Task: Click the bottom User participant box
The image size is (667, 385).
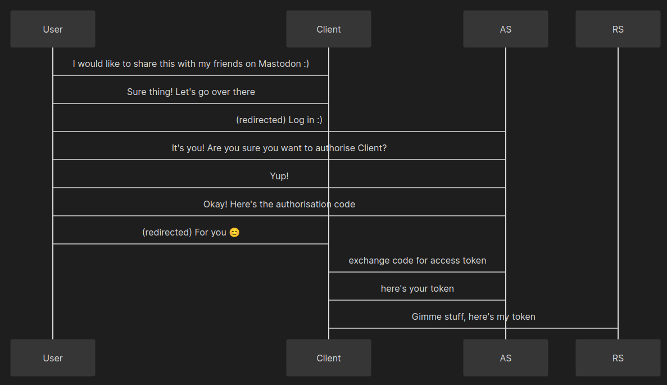Action: [x=53, y=358]
